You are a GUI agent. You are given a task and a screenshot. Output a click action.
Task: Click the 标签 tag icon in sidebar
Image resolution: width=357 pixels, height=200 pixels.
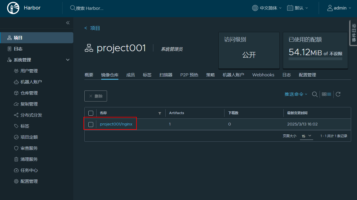[x=16, y=126]
